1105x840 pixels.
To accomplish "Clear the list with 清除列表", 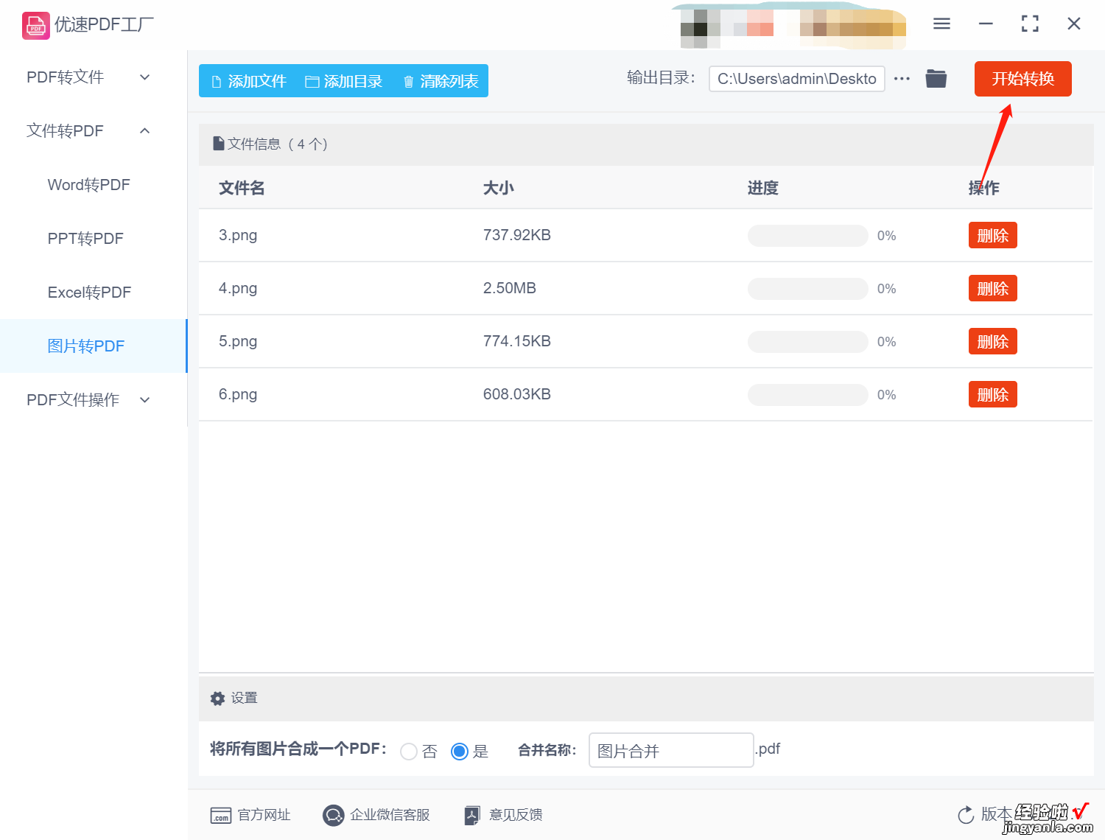I will click(441, 81).
